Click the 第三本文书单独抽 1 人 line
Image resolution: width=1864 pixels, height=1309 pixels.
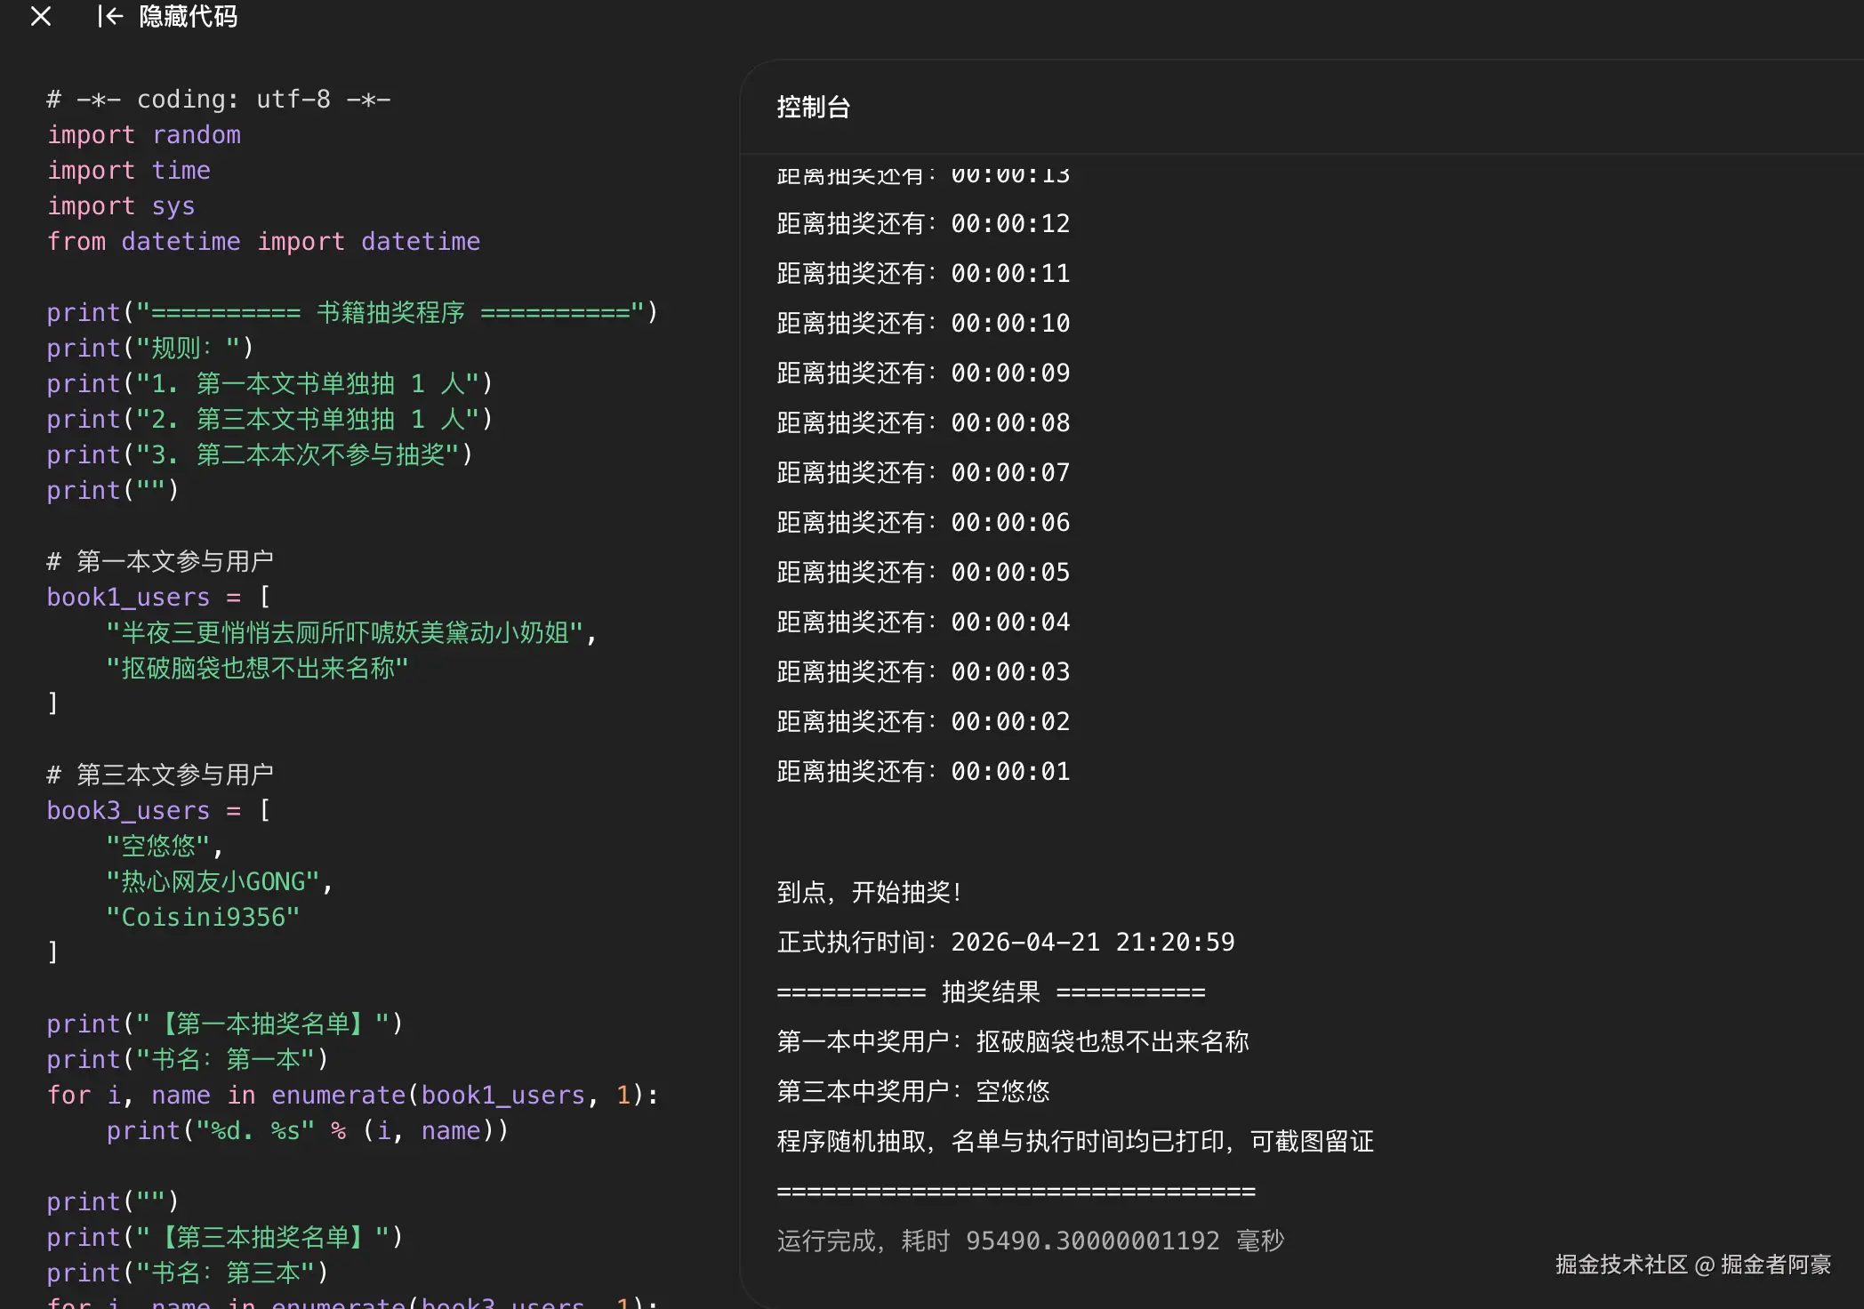pos(269,420)
